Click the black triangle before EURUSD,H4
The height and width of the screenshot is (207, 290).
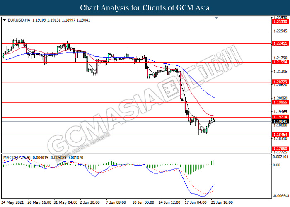(x=4, y=20)
